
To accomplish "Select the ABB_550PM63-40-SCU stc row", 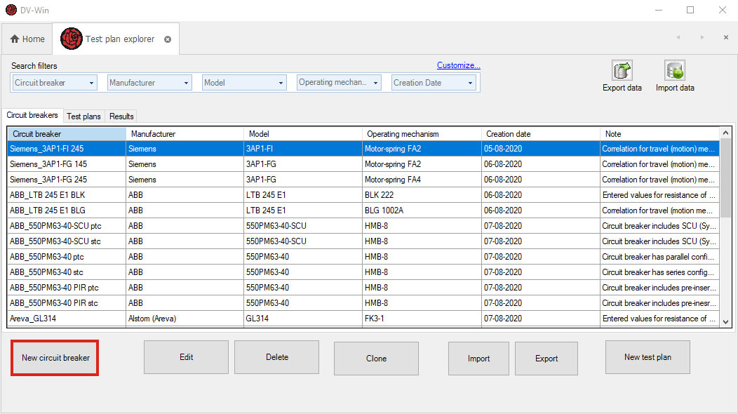I will click(363, 241).
